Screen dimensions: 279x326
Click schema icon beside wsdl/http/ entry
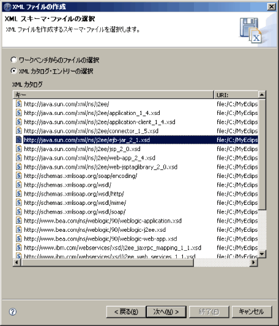point(19,193)
